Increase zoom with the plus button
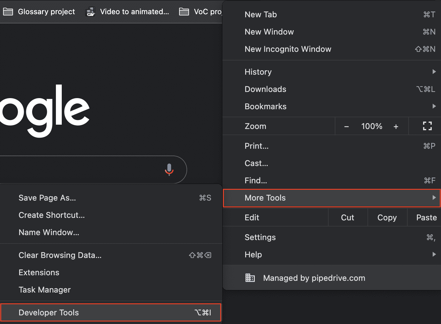This screenshot has height=324, width=441. 396,127
